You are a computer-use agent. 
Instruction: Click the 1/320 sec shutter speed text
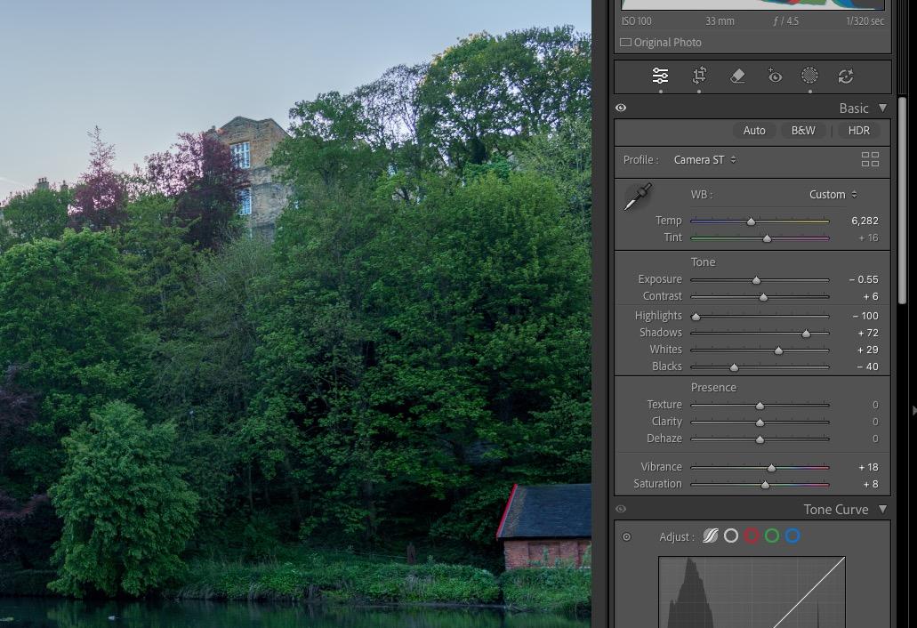tap(865, 21)
